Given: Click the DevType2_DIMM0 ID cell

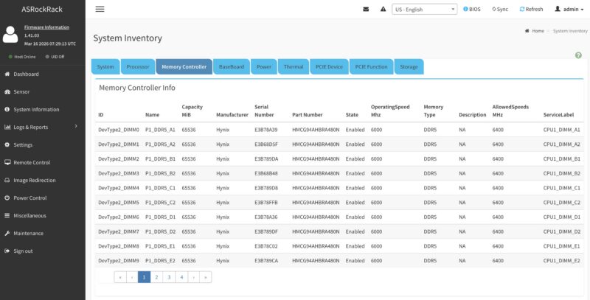Looking at the screenshot, I should [x=119, y=130].
